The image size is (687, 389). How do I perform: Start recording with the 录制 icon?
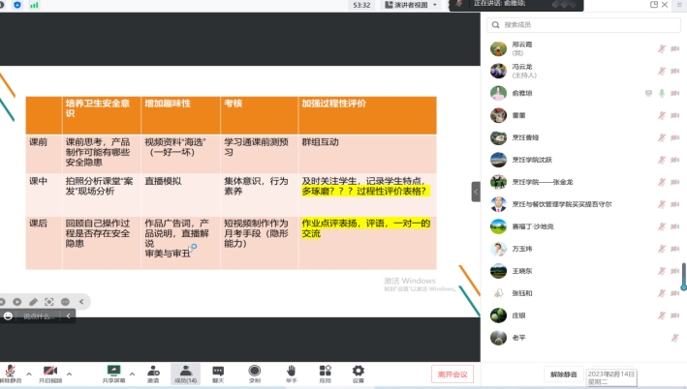point(254,370)
